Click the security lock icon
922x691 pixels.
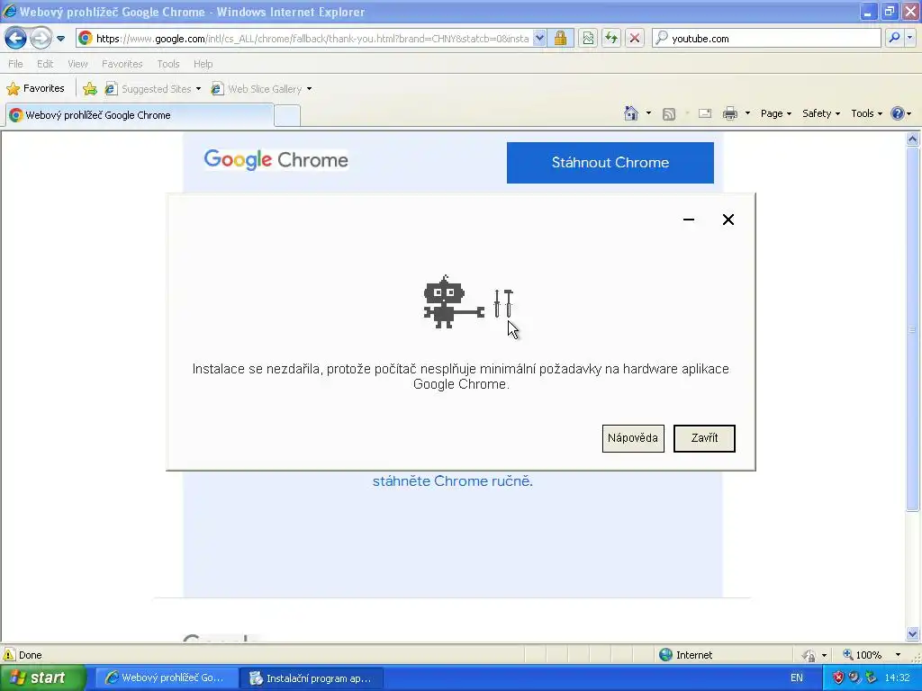tap(560, 38)
